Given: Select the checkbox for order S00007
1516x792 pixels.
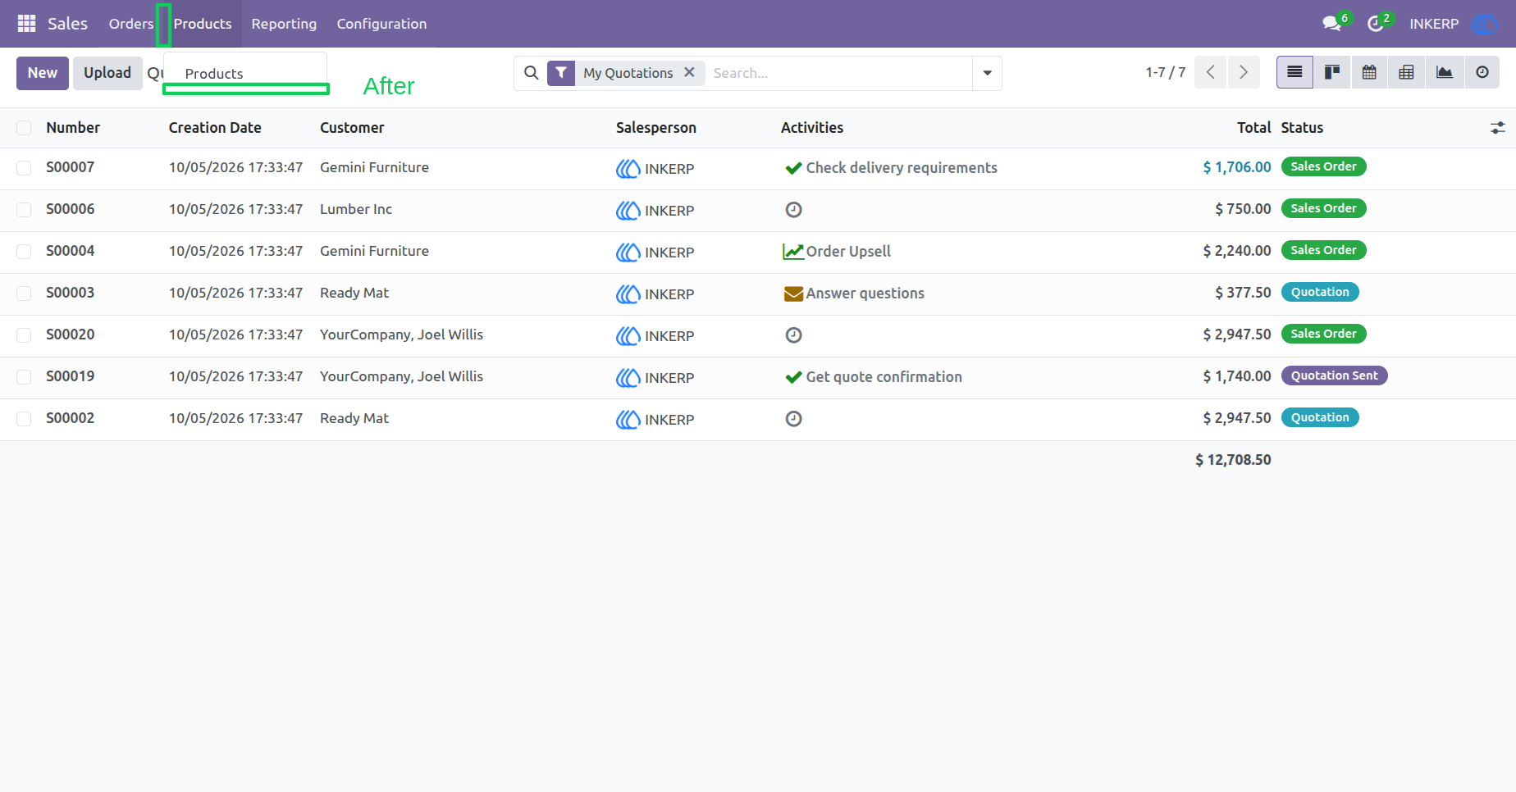Looking at the screenshot, I should [x=24, y=168].
